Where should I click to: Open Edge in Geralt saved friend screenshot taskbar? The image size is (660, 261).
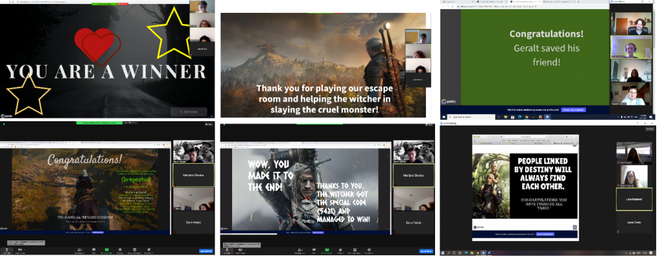pyautogui.click(x=519, y=117)
